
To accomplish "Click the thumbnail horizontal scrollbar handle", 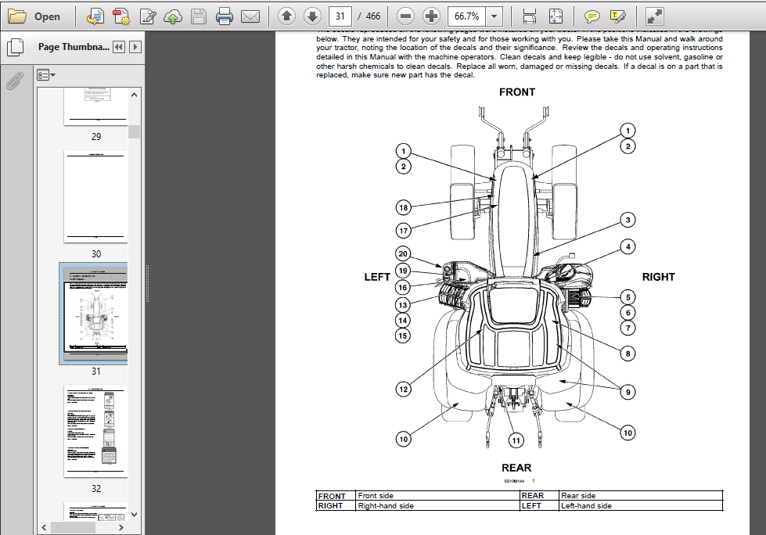I will click(x=73, y=528).
